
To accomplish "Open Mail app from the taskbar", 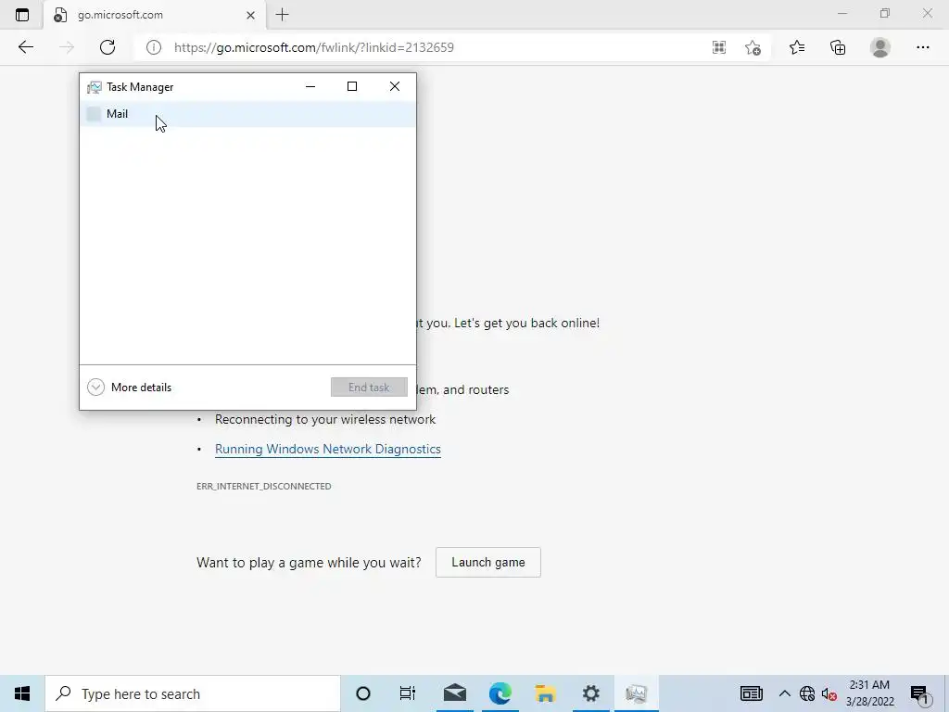I will pos(454,693).
